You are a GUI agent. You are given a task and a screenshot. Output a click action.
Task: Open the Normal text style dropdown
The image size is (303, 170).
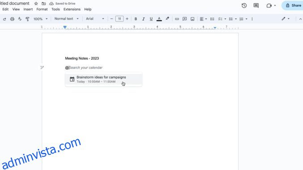[x=67, y=19]
